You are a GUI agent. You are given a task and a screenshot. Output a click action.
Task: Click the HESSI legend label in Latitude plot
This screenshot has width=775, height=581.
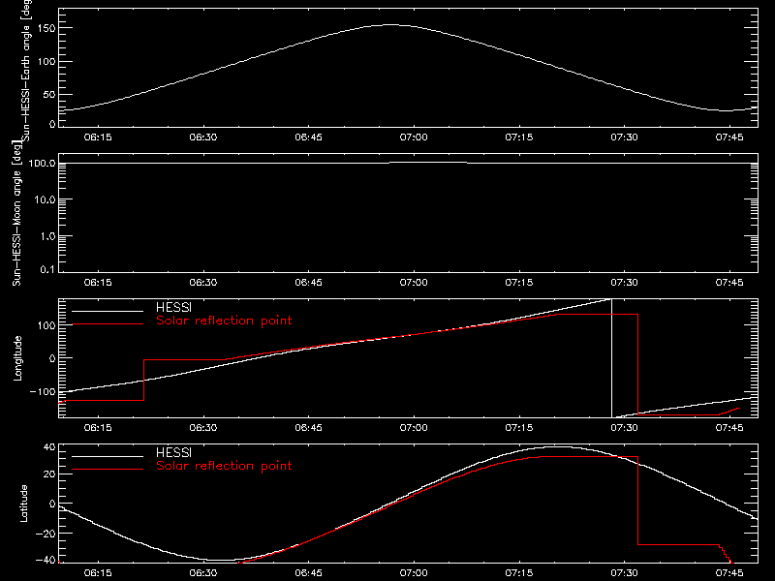[173, 452]
